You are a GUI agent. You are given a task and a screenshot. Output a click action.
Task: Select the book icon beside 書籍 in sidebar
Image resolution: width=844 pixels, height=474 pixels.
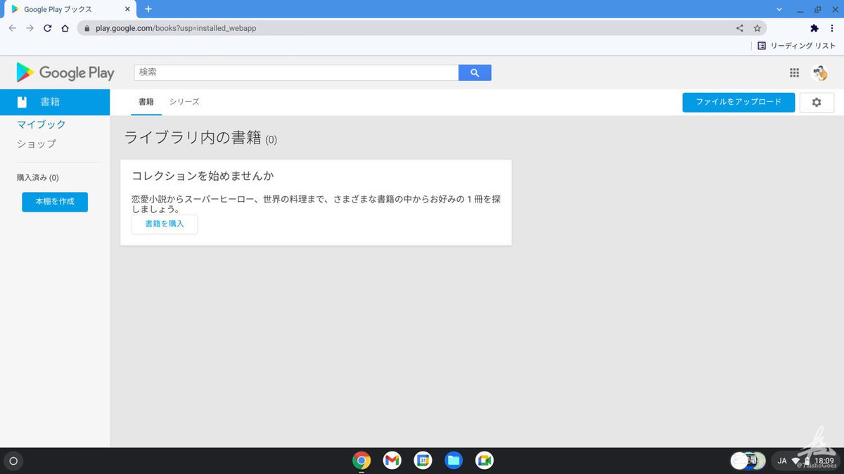coord(23,102)
